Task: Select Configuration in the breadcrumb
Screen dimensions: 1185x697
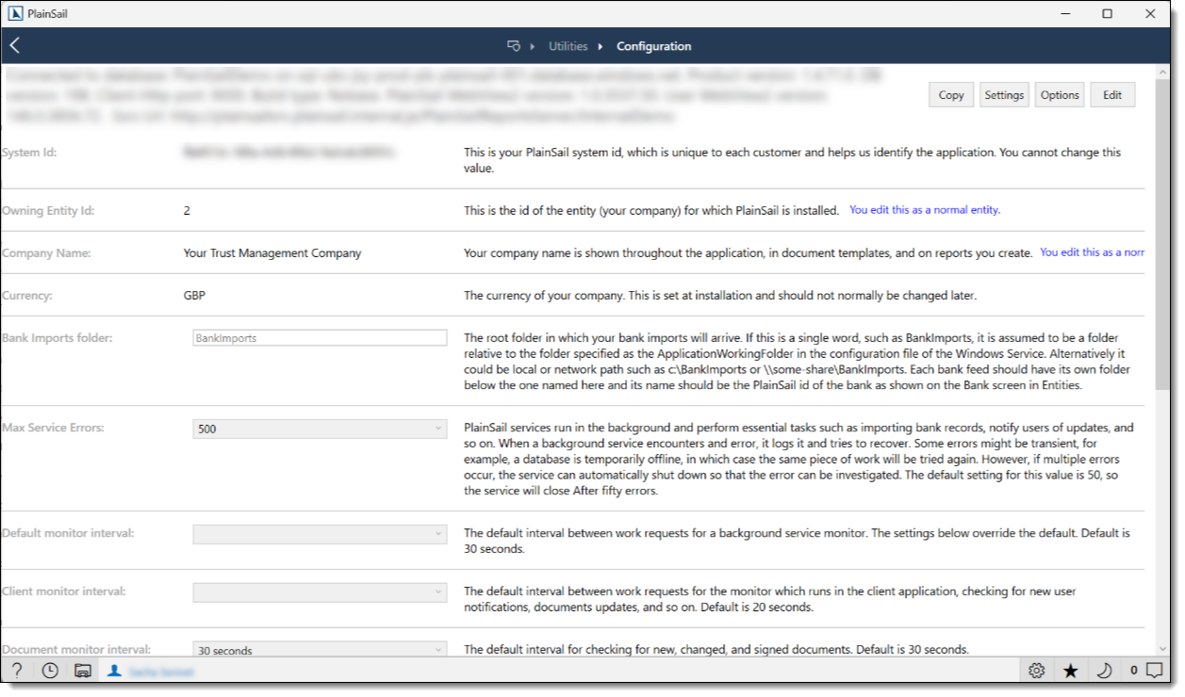Action: [652, 45]
